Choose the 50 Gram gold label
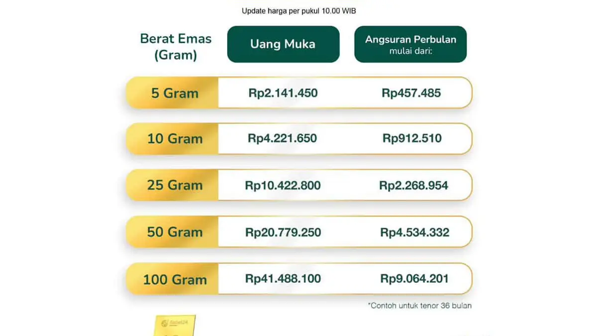 pyautogui.click(x=175, y=232)
